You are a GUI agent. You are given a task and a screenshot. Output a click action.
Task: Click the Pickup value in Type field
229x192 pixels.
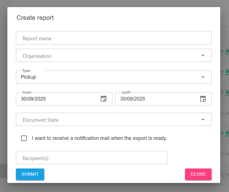pos(28,77)
